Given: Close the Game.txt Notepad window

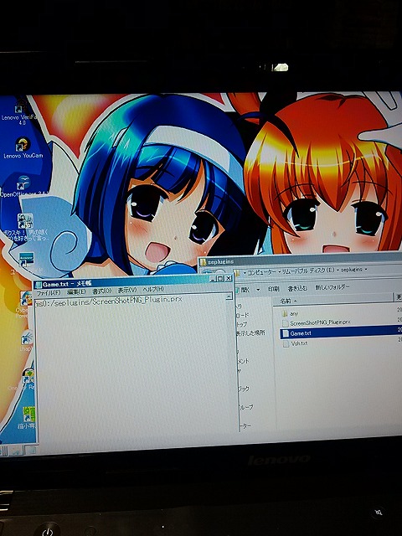Looking at the screenshot, I should [x=228, y=278].
